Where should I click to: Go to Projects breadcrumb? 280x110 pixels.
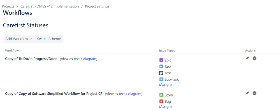[8, 6]
